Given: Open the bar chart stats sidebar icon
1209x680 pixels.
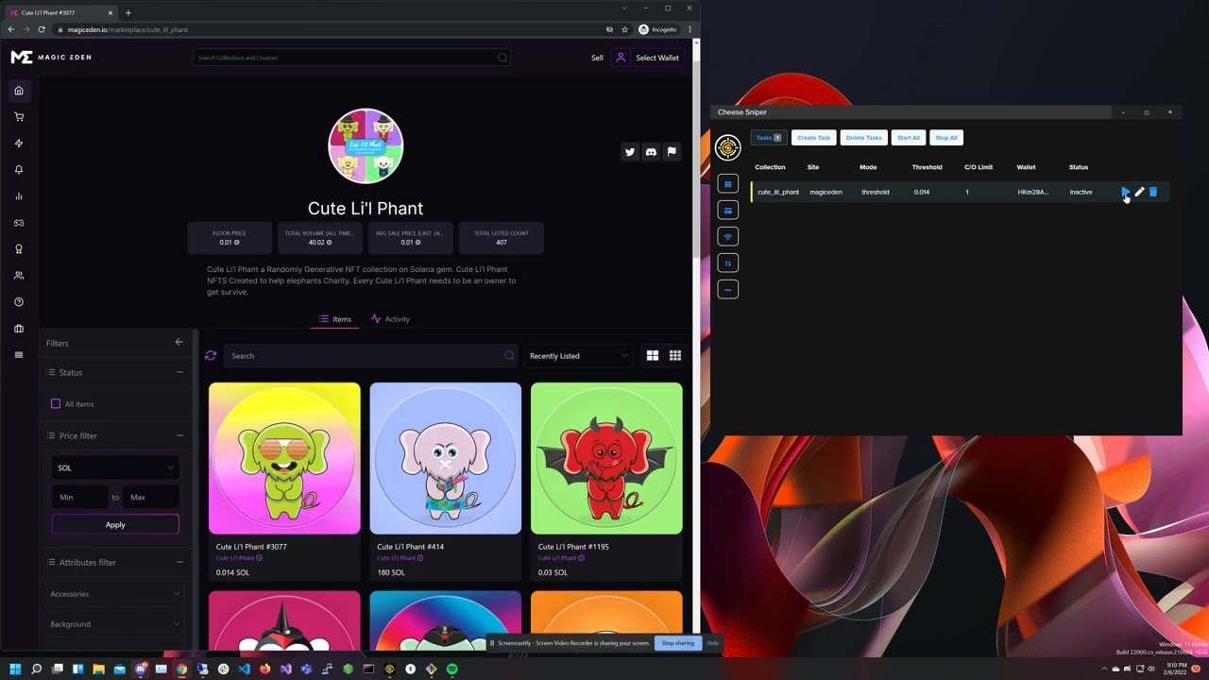Looking at the screenshot, I should click(19, 196).
